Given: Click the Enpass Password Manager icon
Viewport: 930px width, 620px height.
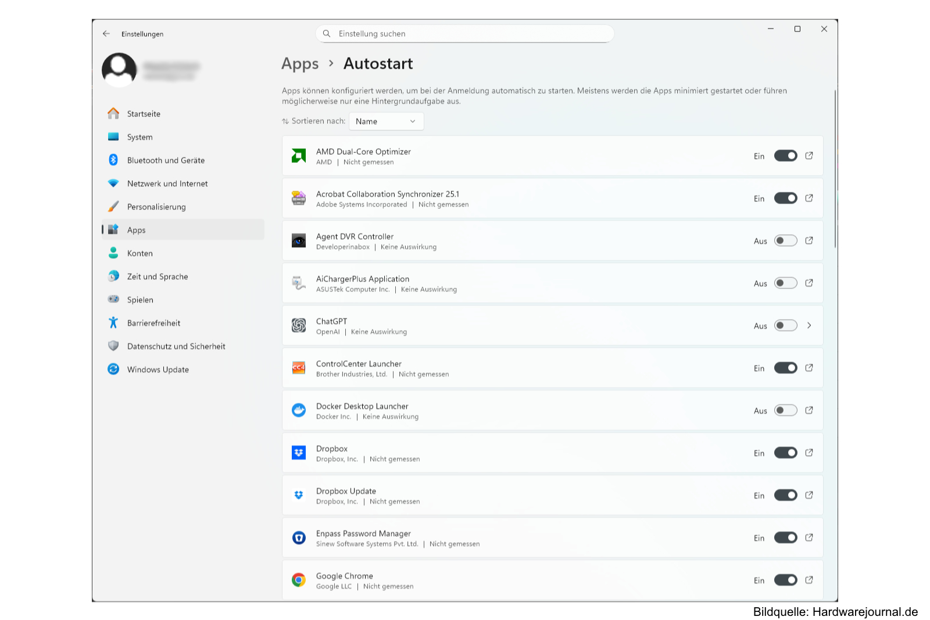Looking at the screenshot, I should pos(299,537).
